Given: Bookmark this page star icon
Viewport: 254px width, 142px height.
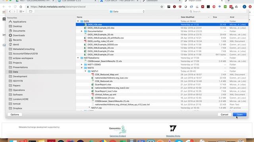Looking at the screenshot, I should 162,7.
